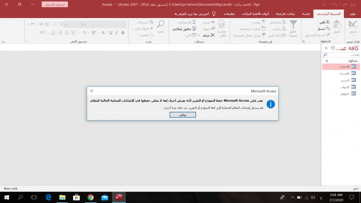Switch to أدوات قاعدة البيانات tab

point(255,14)
